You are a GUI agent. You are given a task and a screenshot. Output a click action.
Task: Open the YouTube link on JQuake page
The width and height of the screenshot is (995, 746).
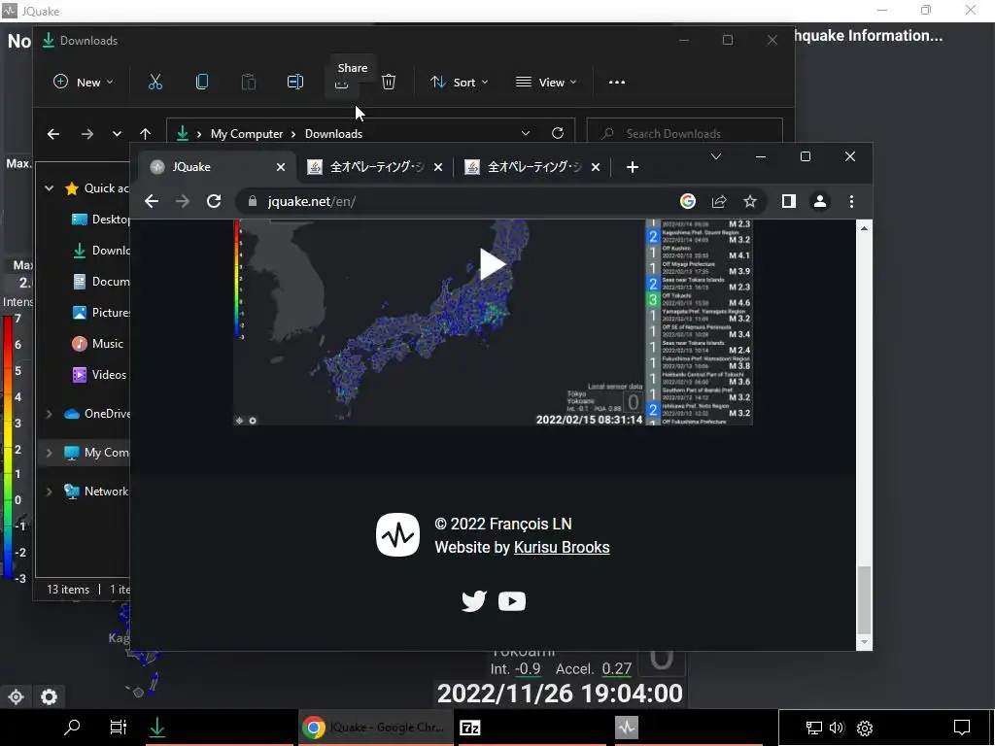point(512,600)
